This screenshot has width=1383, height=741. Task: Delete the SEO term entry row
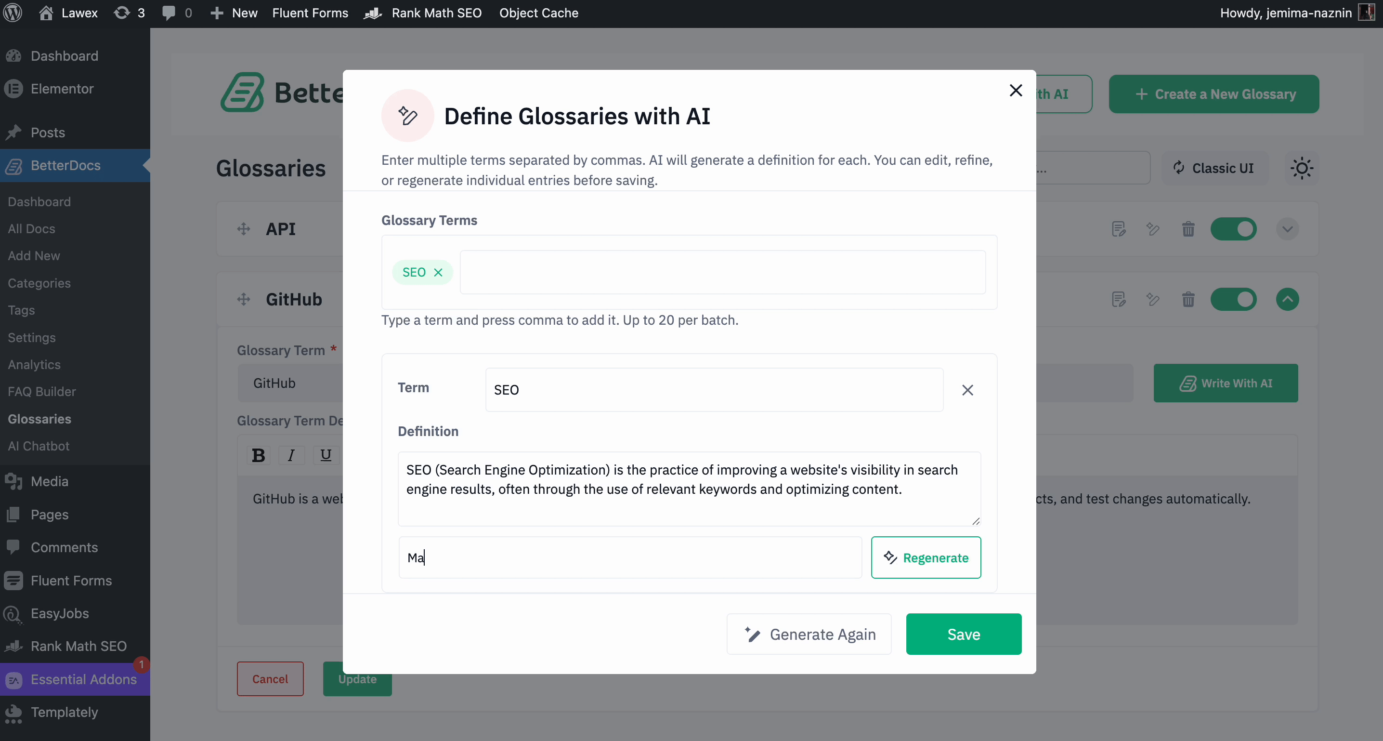click(967, 390)
